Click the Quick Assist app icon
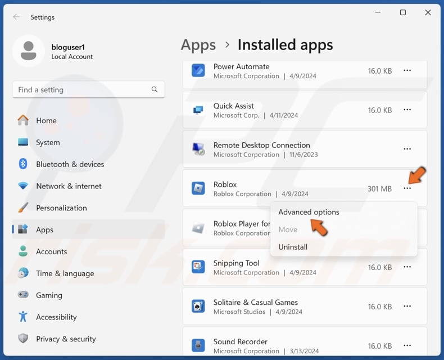 [x=198, y=110]
